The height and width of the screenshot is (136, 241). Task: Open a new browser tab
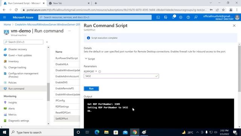pos(96,3)
